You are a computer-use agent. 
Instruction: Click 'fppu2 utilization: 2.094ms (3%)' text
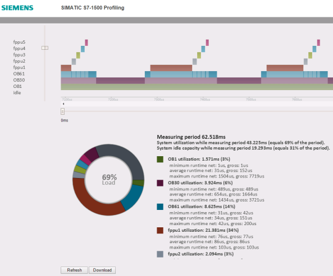click(x=200, y=254)
